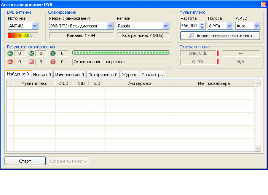Click the antenna signal level color bar
Image resolution: width=268 pixels, height=195 pixels.
[x=23, y=35]
